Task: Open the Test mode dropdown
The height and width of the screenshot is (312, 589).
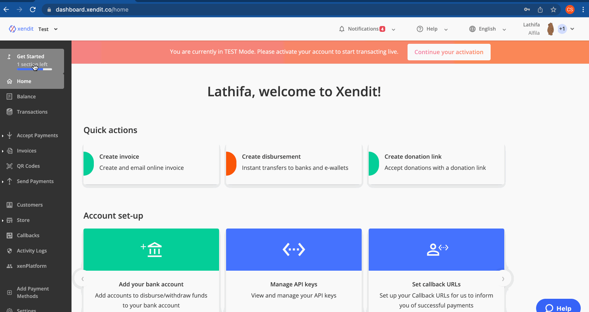Action: (x=48, y=29)
